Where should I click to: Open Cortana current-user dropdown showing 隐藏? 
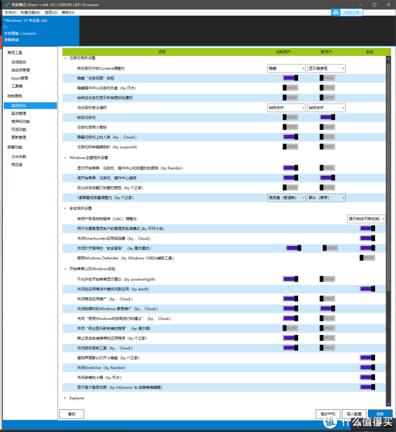coord(287,69)
